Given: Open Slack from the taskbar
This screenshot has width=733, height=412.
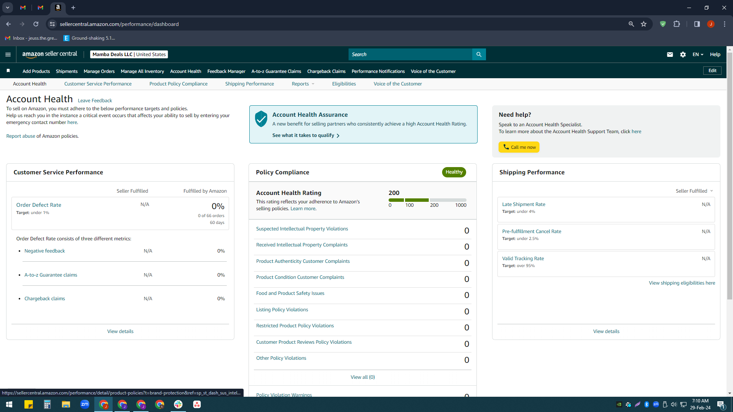Looking at the screenshot, I should coord(178,404).
